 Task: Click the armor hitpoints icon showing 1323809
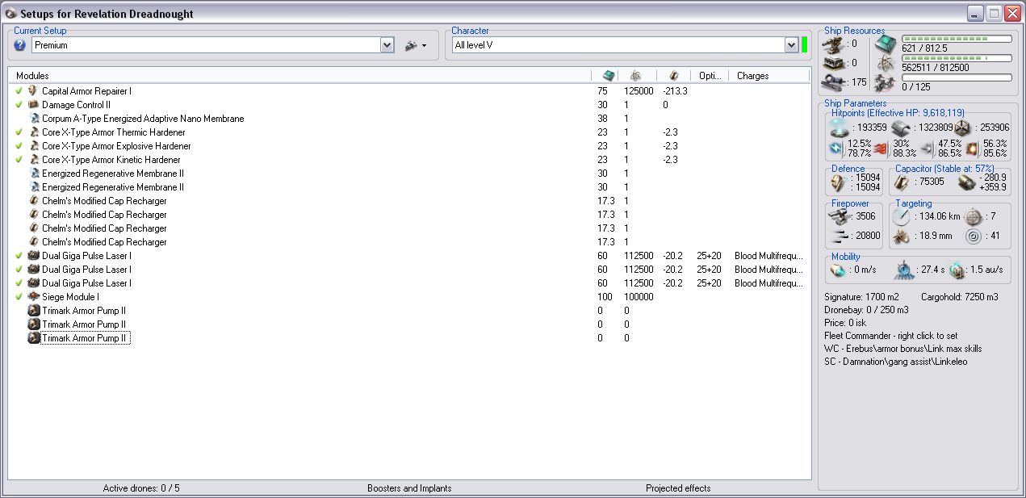902,128
